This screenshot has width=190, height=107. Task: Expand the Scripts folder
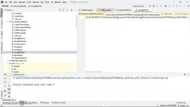point(9,72)
